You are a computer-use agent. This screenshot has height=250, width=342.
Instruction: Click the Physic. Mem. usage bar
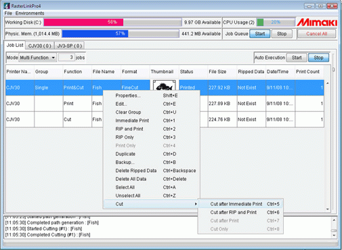pos(121,34)
